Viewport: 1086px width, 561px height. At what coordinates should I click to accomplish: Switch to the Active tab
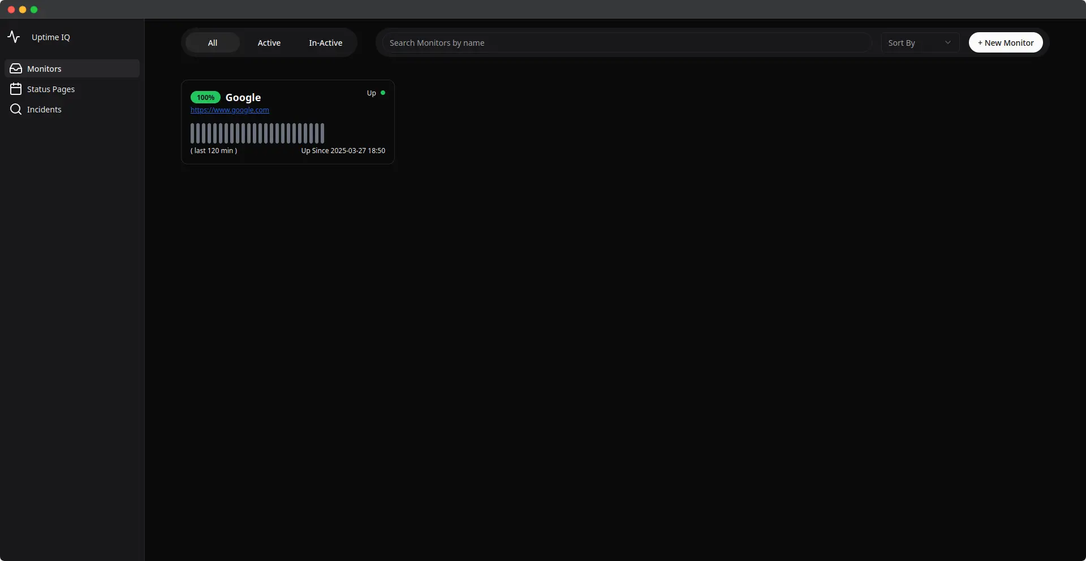(269, 42)
